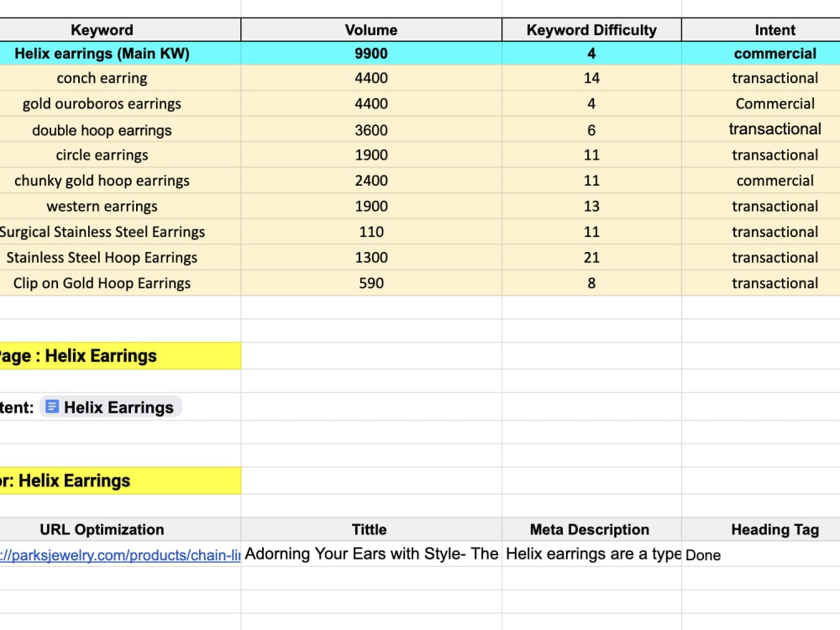This screenshot has width=840, height=630.
Task: Select the 'conch earring' keyword cell
Action: [x=120, y=78]
